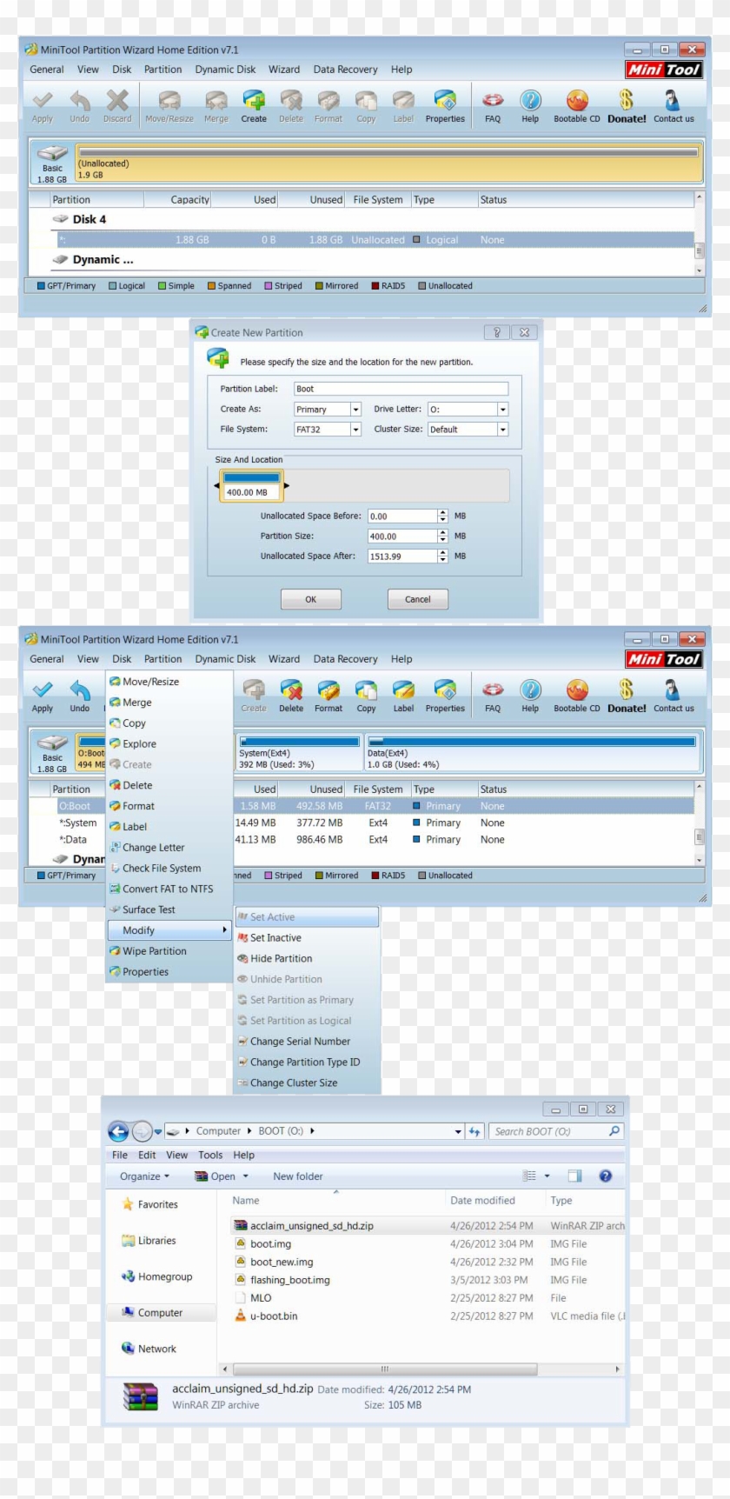
Task: Open the Drive Letter dropdown
Action: pyautogui.click(x=502, y=410)
